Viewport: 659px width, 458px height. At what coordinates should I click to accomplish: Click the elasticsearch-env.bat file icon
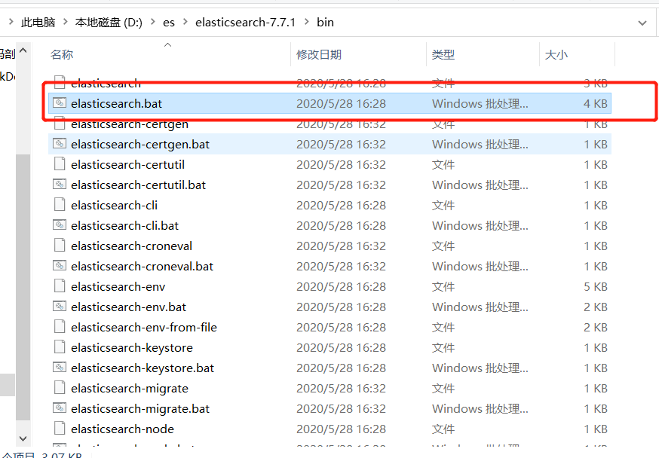click(x=60, y=307)
